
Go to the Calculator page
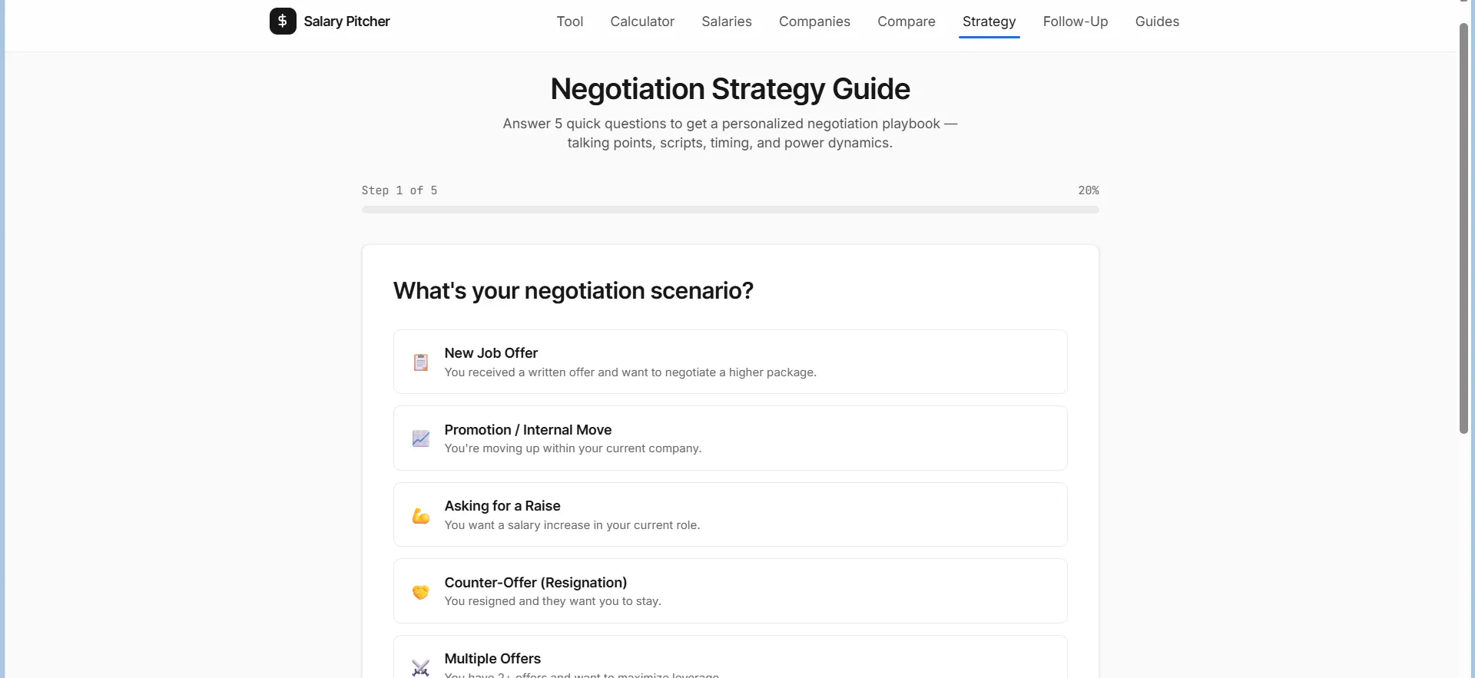642,21
